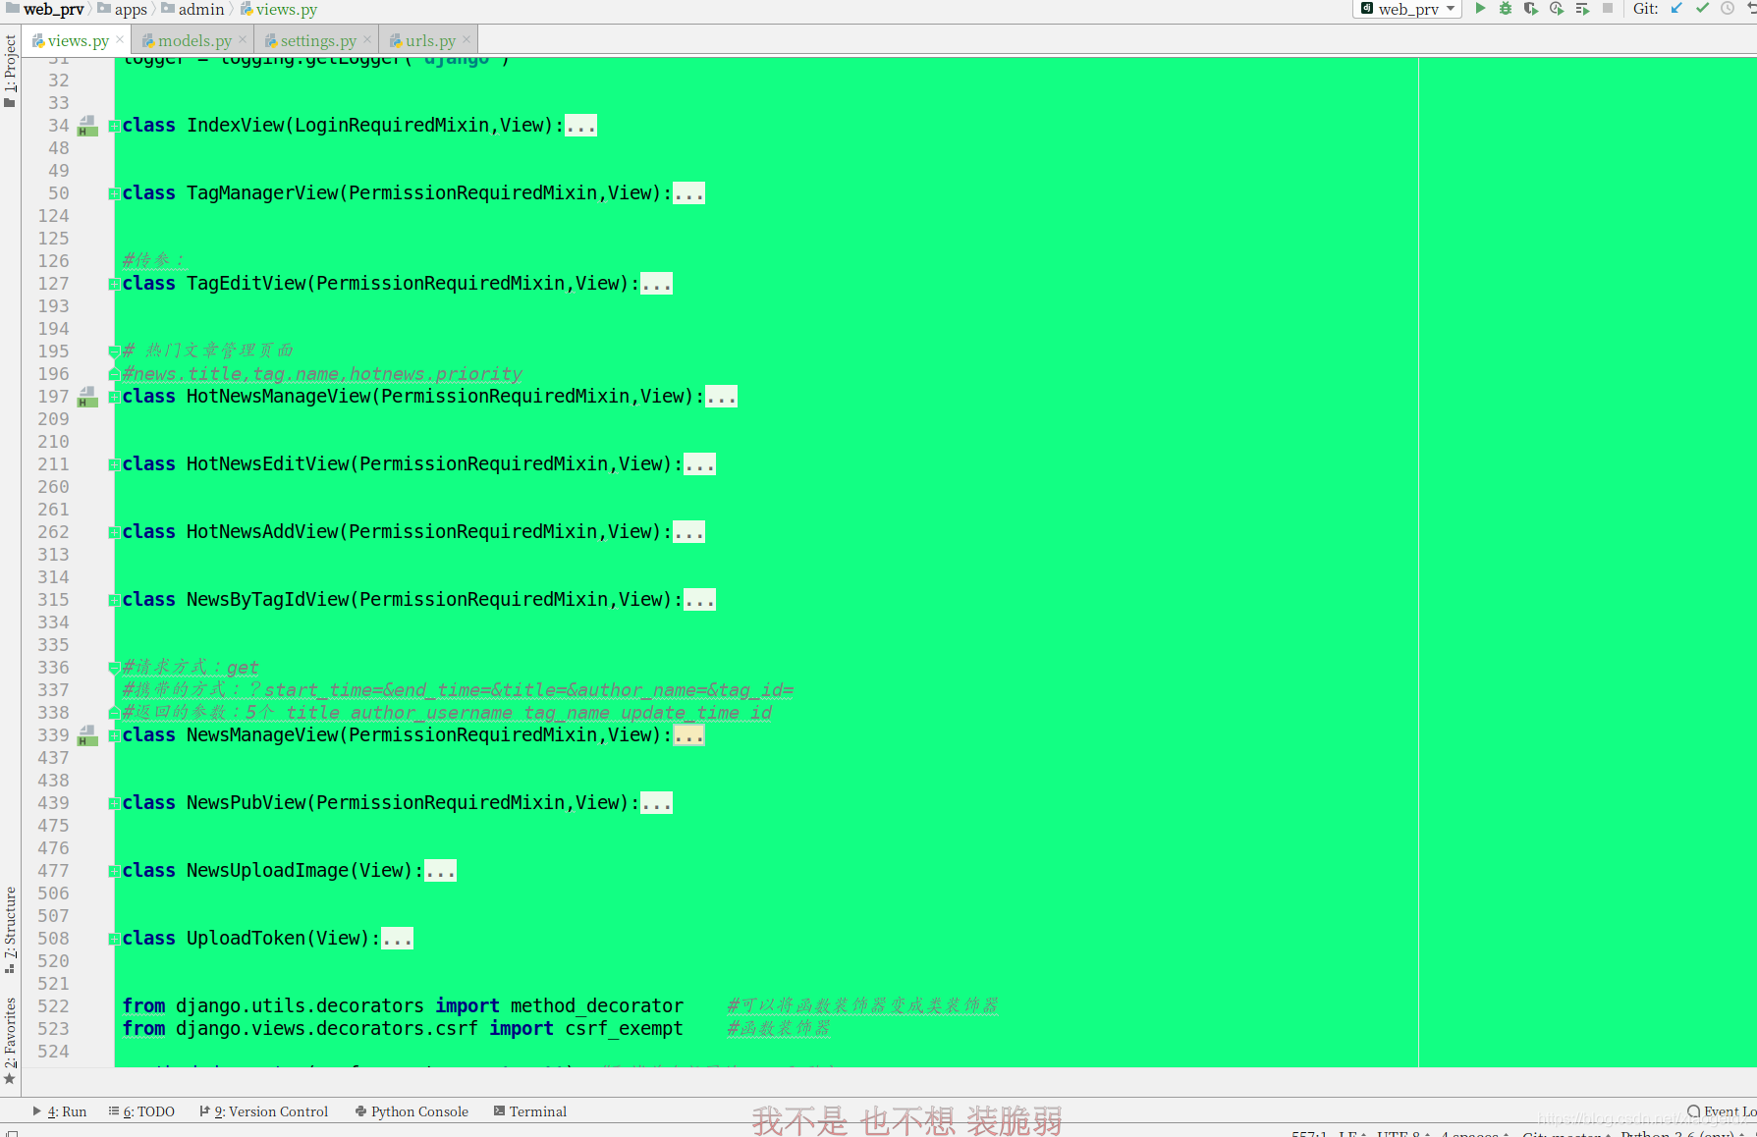Select the views.py editor tab

click(78, 40)
